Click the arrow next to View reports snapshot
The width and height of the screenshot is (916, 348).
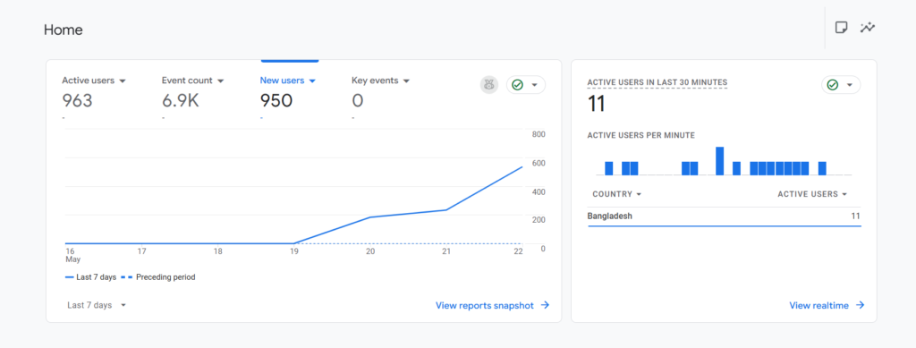tap(545, 305)
